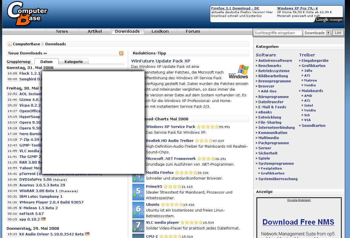Open the WinFuture Update Pack XP link
Viewport: 350px width, 238px height.
(161, 61)
